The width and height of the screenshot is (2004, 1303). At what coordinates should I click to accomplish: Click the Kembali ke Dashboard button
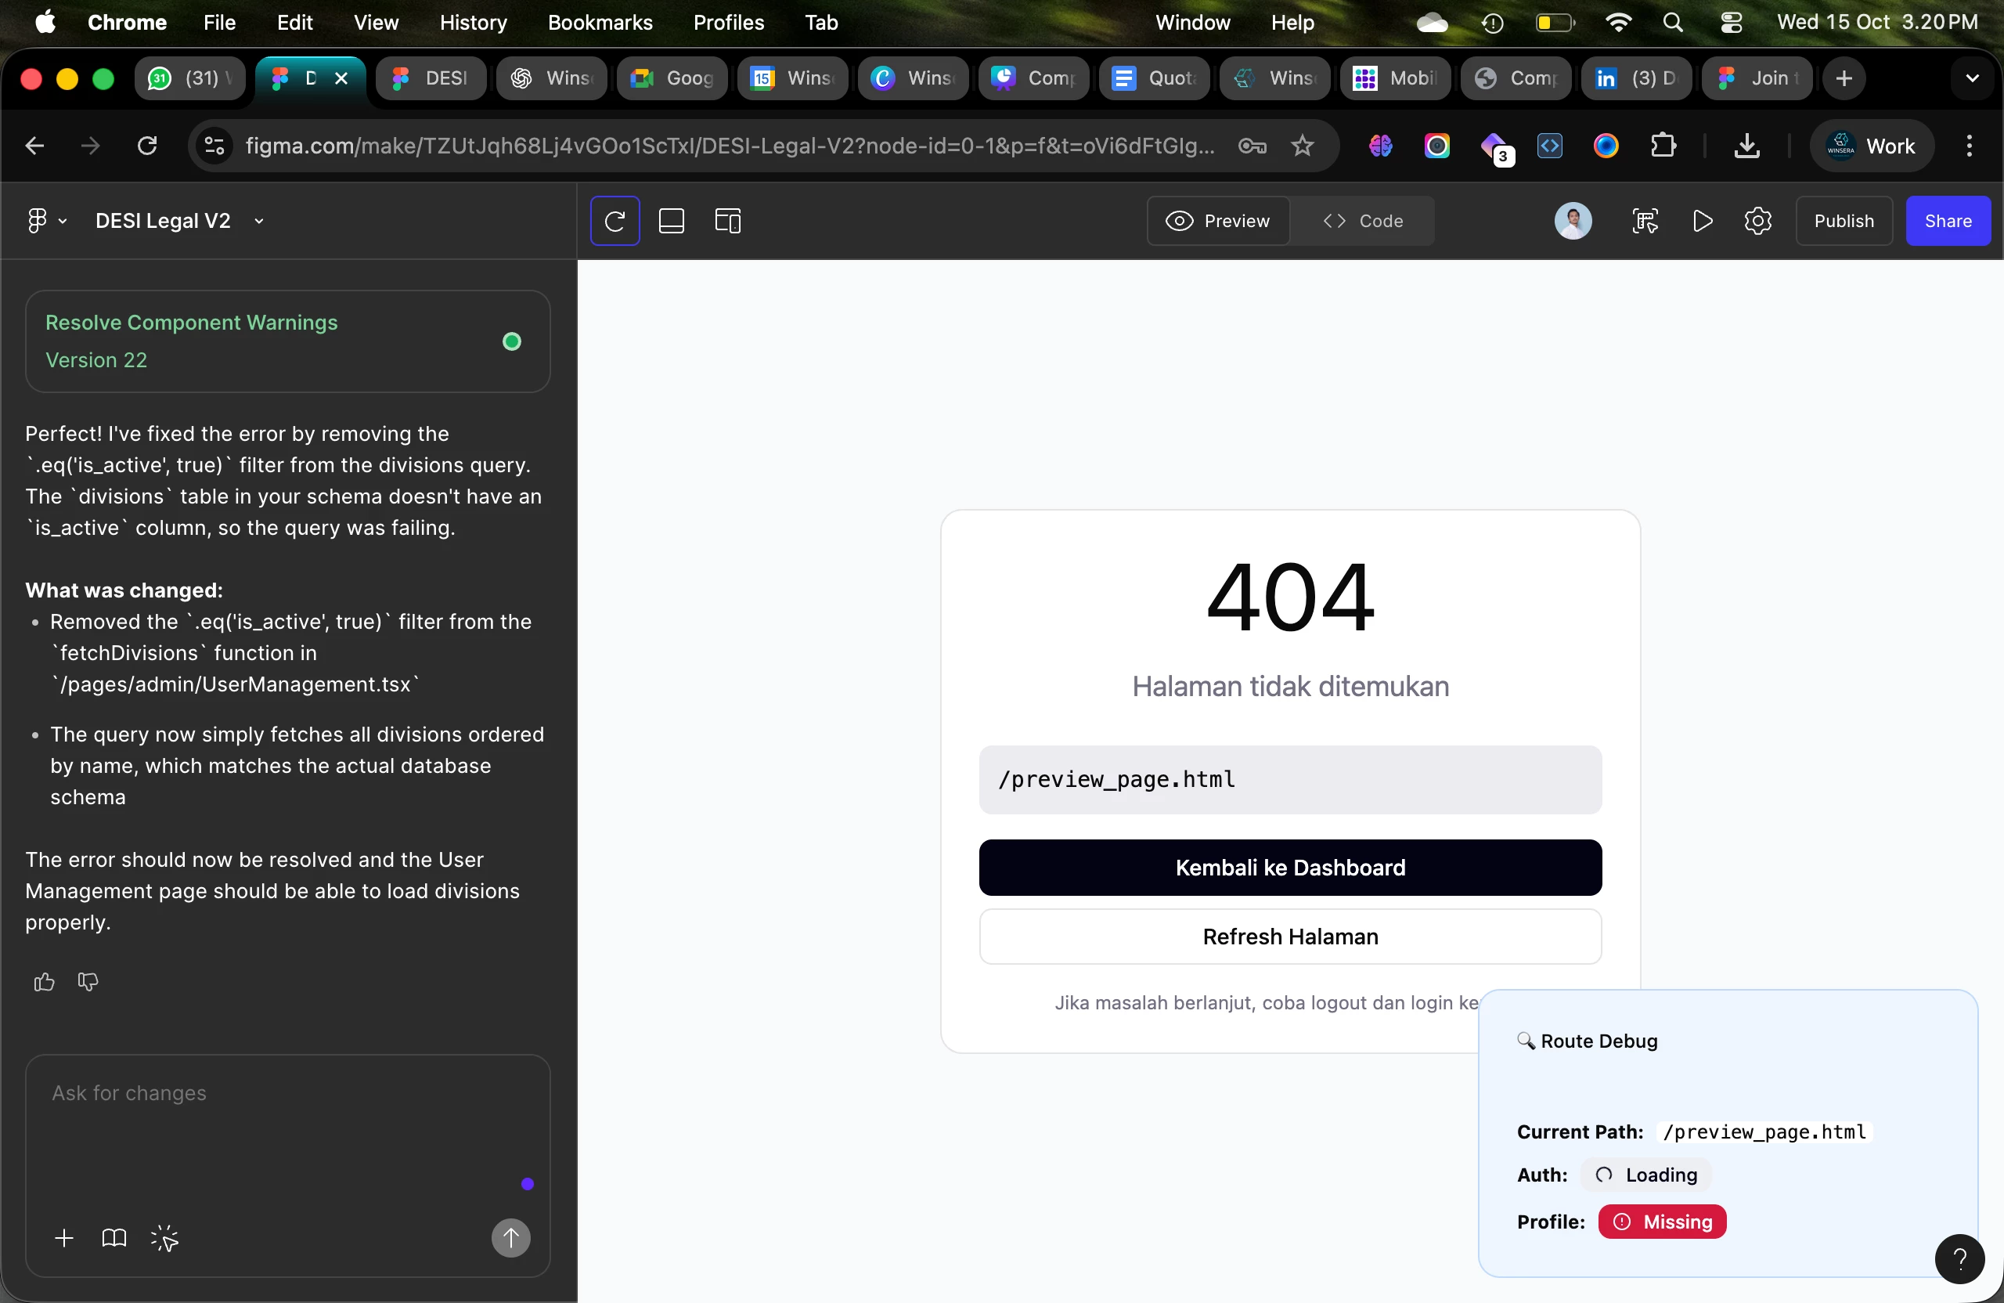point(1290,868)
